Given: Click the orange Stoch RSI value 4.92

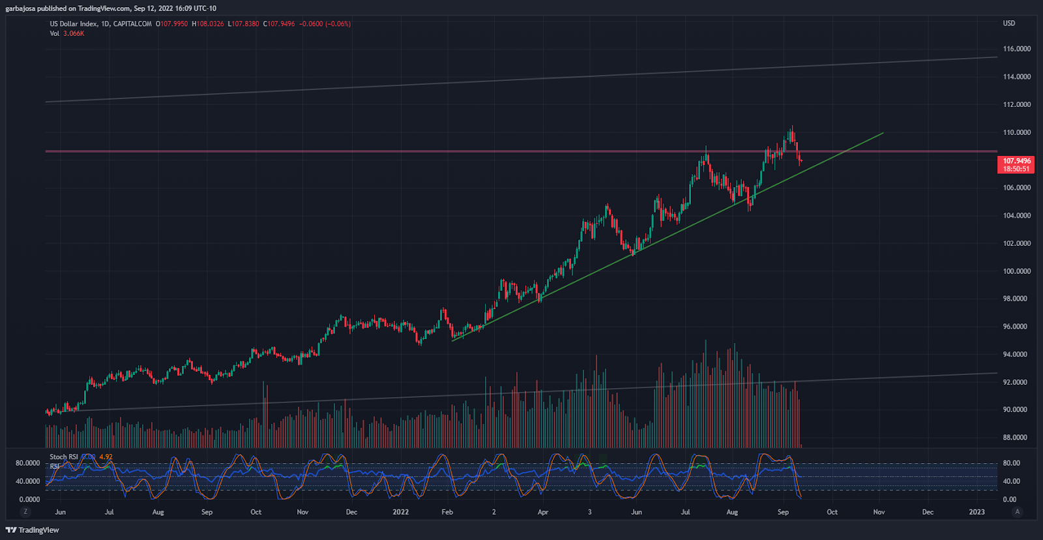Looking at the screenshot, I should point(106,457).
